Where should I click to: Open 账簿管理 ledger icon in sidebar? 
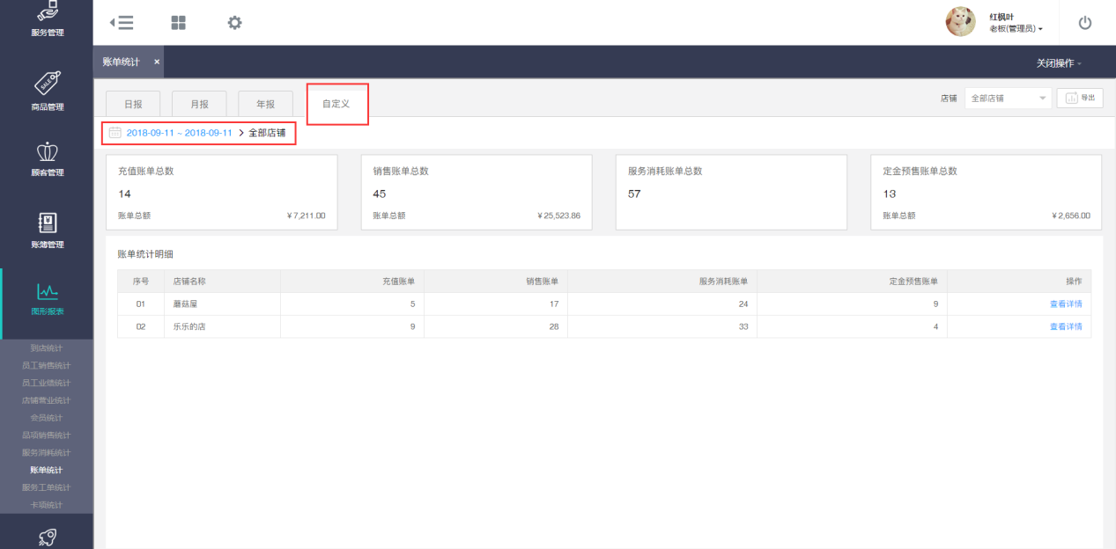[x=47, y=230]
